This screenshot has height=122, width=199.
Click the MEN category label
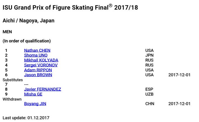7,31
